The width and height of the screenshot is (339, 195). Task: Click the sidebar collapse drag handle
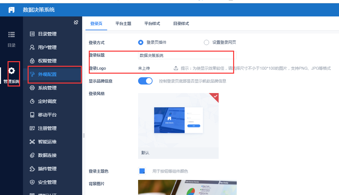click(84, 135)
